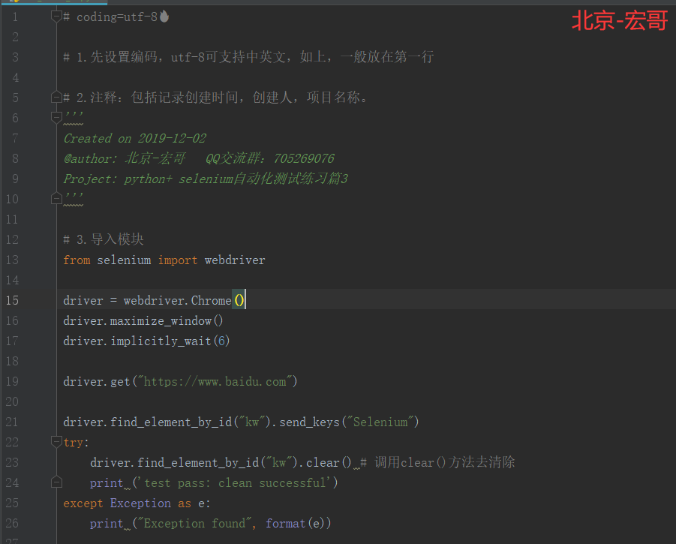The width and height of the screenshot is (676, 544).
Task: Click the 'Project: python+ selenium' docstring line
Action: (x=206, y=179)
